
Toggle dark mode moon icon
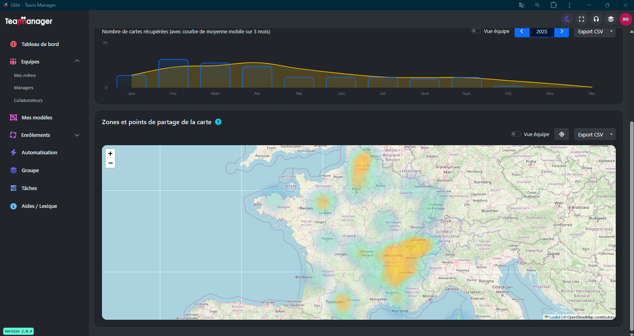567,19
